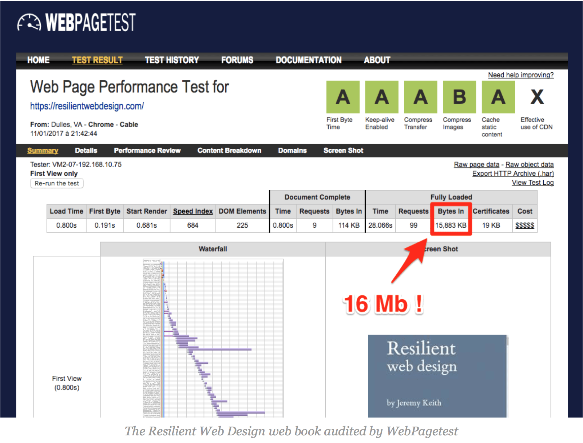The width and height of the screenshot is (583, 443).
Task: Click the 19 KB Certificates value
Action: 491,226
